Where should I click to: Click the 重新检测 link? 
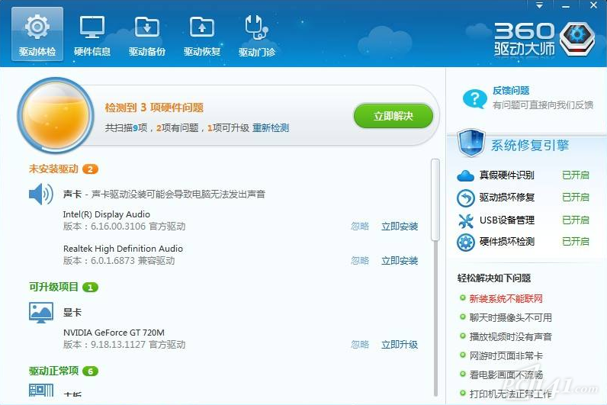[271, 128]
